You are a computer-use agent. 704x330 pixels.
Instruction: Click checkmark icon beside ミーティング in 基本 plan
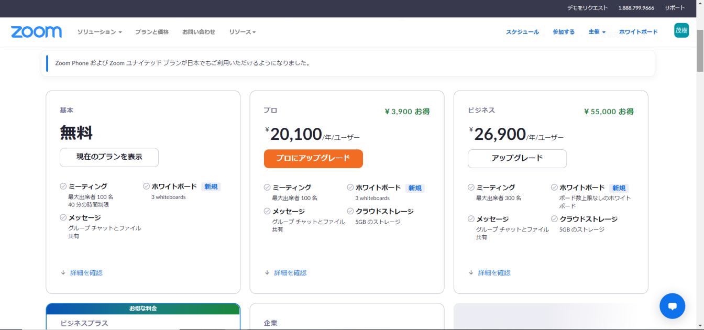(63, 186)
